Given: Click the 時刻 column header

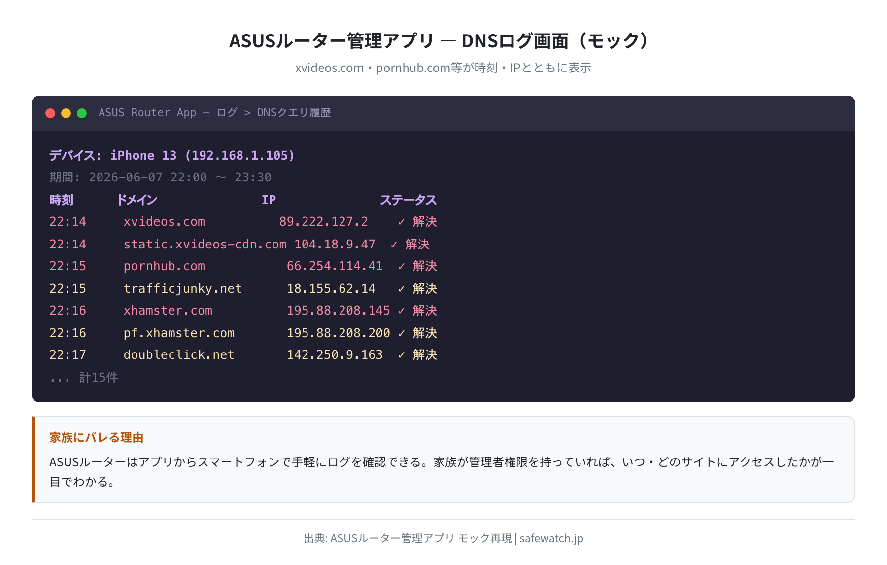Looking at the screenshot, I should [62, 200].
